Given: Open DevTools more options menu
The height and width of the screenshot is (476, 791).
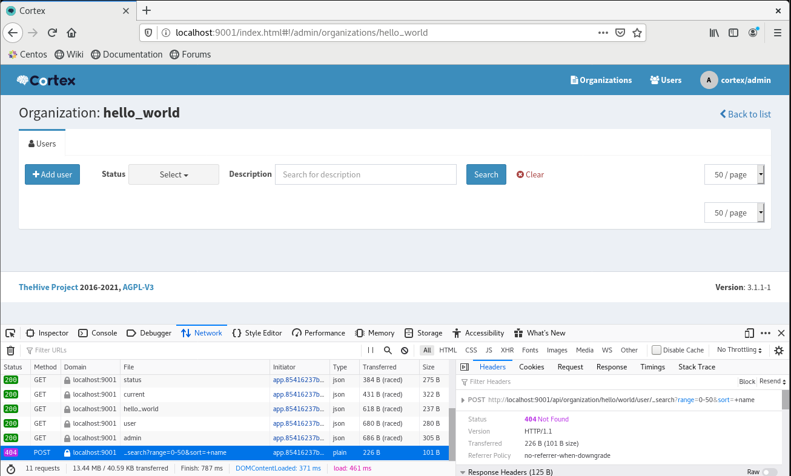Looking at the screenshot, I should [766, 333].
